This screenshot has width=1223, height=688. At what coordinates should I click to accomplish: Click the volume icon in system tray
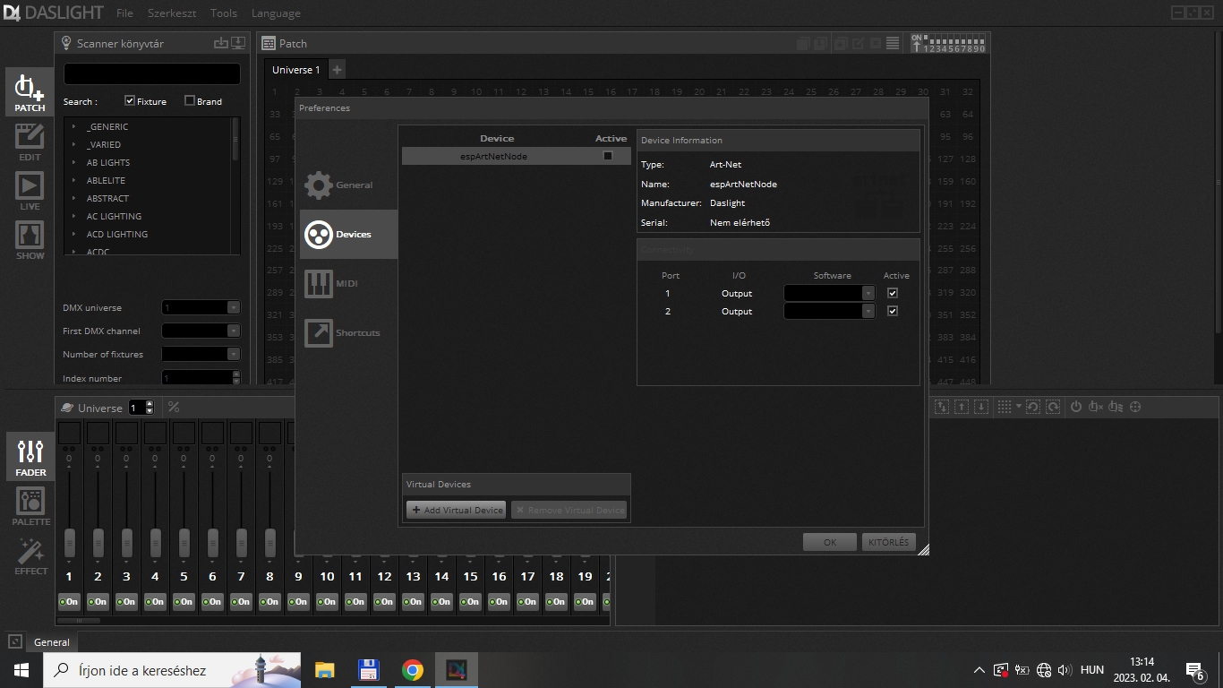pyautogui.click(x=1065, y=670)
